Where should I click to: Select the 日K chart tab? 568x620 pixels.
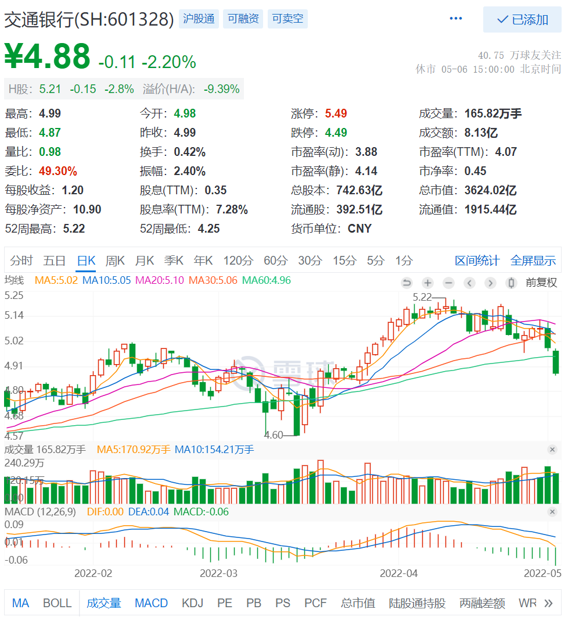click(x=86, y=261)
